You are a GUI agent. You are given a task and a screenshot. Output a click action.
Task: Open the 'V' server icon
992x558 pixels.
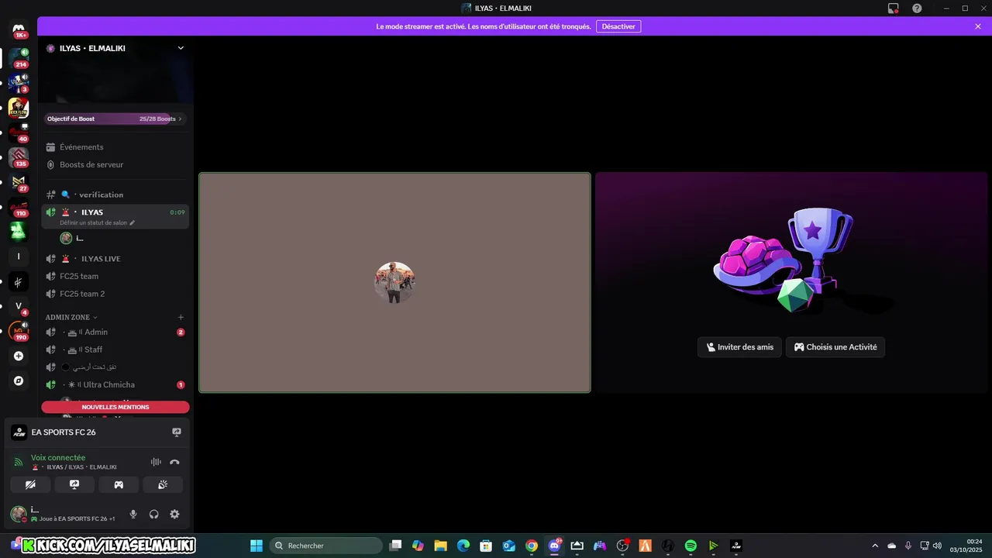tap(19, 306)
